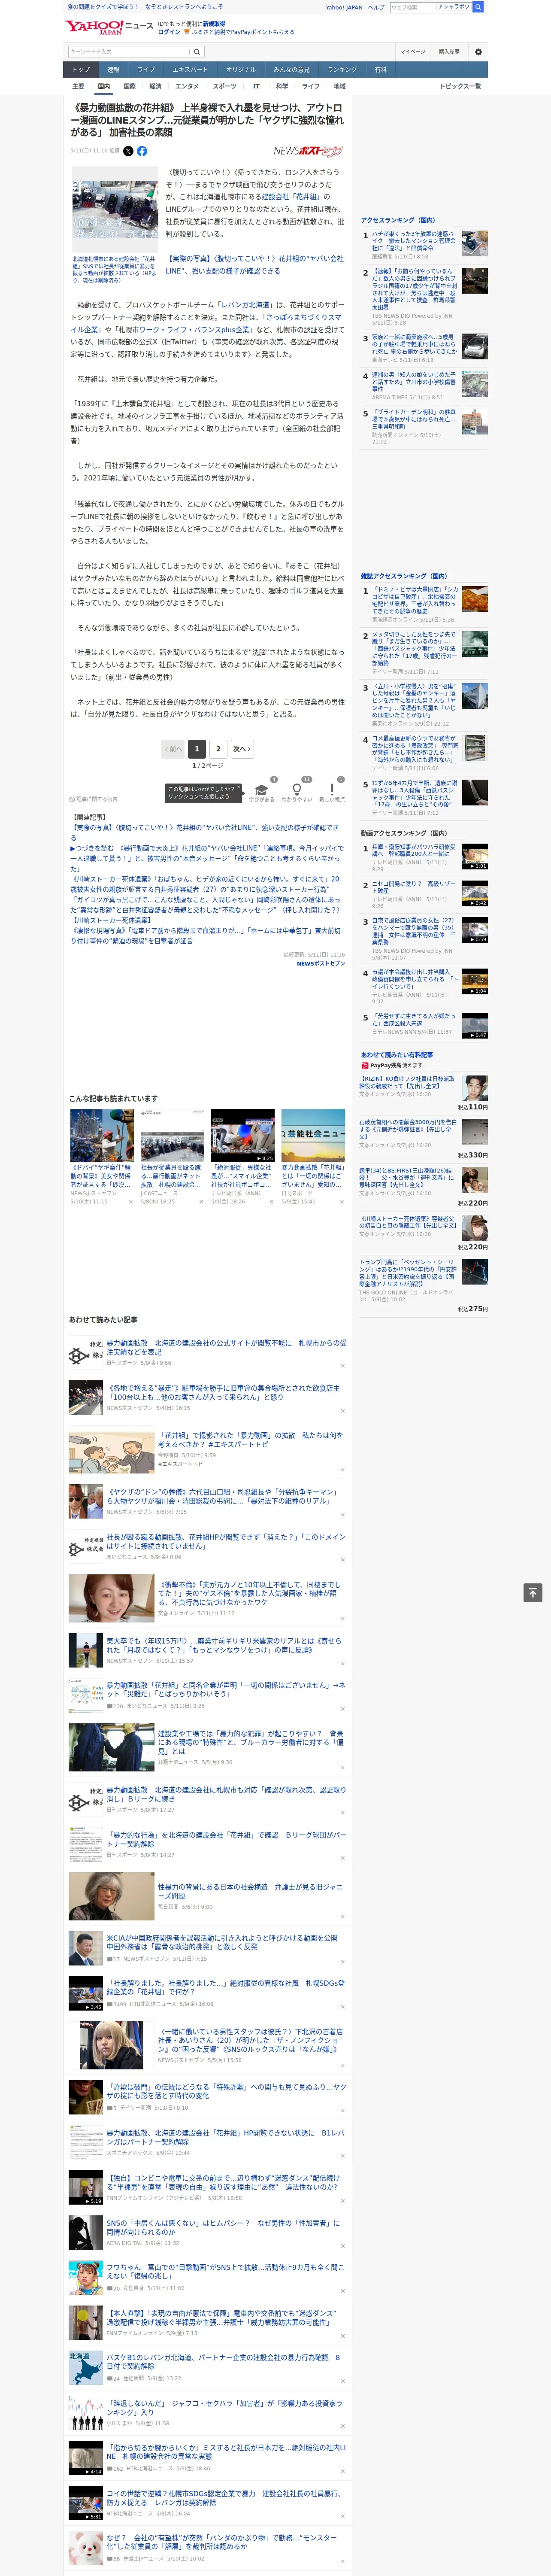Click the 新しい視点 exclamation reaction icon
This screenshot has height=2576, width=551.
click(332, 789)
